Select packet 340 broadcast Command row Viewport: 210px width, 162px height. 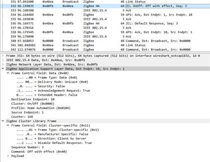point(105,41)
